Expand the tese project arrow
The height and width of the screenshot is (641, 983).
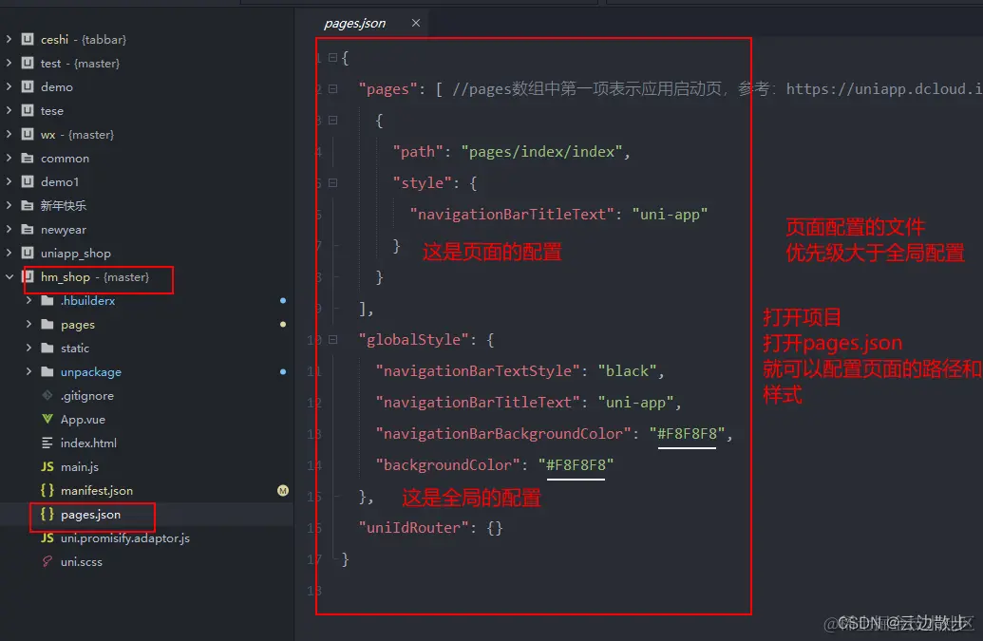coord(9,110)
